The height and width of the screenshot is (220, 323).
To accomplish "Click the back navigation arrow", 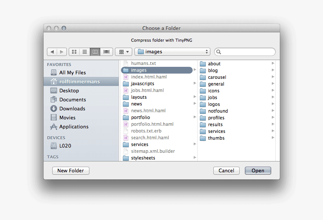I will click(x=53, y=52).
